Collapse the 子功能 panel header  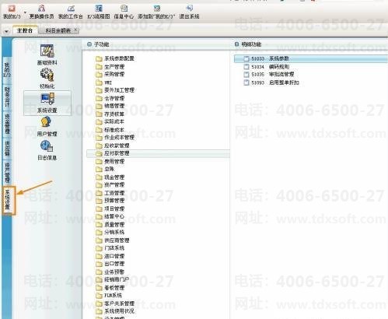click(x=89, y=44)
